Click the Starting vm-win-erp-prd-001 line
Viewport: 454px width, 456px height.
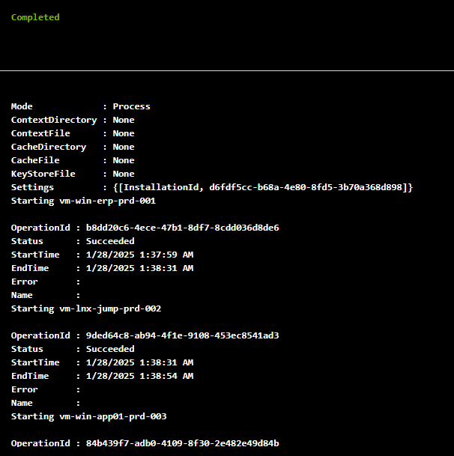(x=83, y=201)
